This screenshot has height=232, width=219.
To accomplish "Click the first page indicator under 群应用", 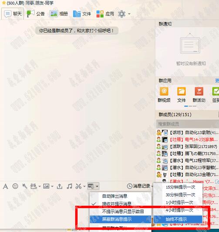I will pyautogui.click(x=186, y=106).
